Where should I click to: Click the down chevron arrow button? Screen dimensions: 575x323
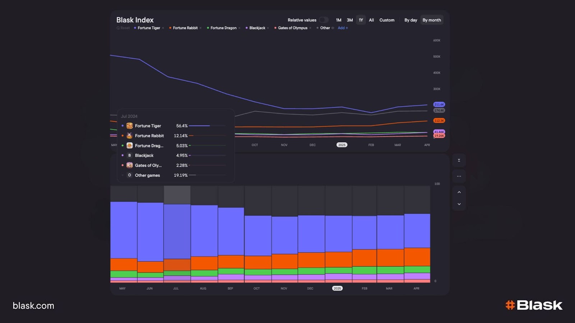point(459,204)
